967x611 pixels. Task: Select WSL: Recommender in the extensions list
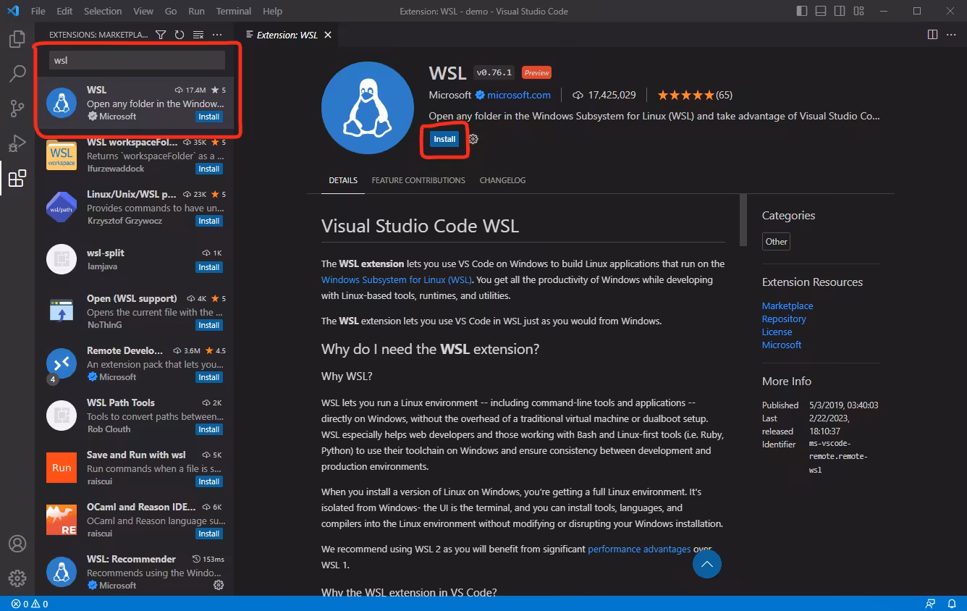pyautogui.click(x=135, y=572)
